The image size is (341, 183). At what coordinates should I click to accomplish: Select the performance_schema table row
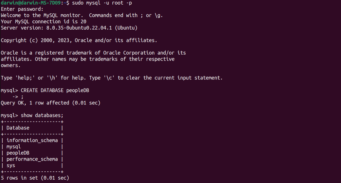(x=32, y=159)
